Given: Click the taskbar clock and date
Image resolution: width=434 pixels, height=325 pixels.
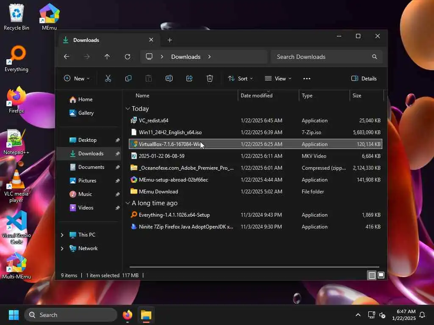Looking at the screenshot, I should [404, 315].
